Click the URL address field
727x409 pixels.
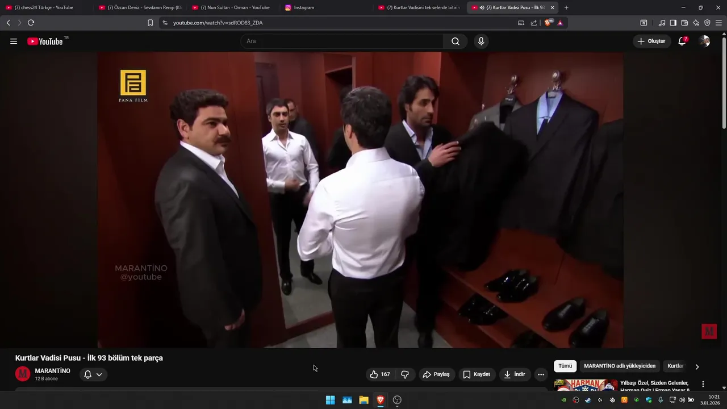[341, 23]
